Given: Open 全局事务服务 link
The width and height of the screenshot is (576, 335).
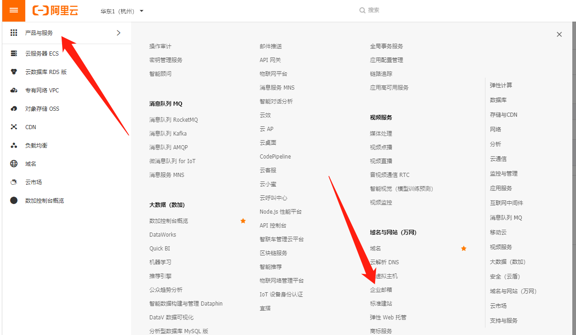Looking at the screenshot, I should 387,46.
